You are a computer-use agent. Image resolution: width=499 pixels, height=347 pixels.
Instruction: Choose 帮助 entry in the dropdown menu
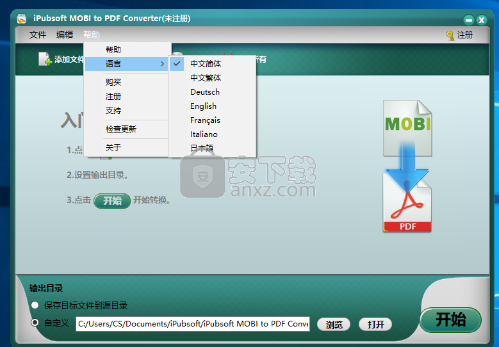coord(127,49)
